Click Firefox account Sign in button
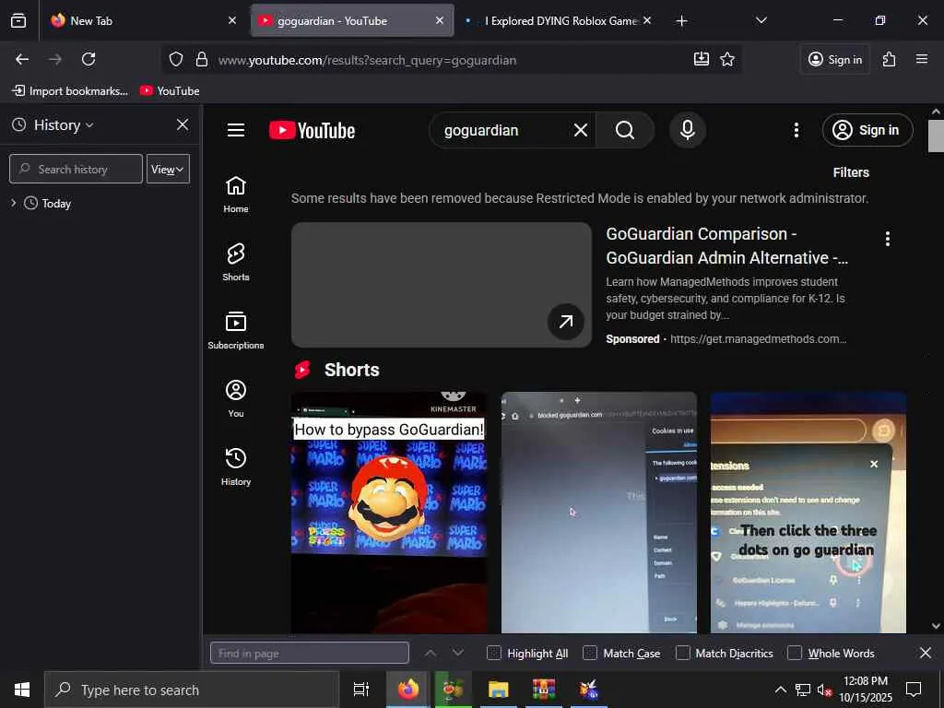Viewport: 944px width, 708px height. click(x=835, y=59)
